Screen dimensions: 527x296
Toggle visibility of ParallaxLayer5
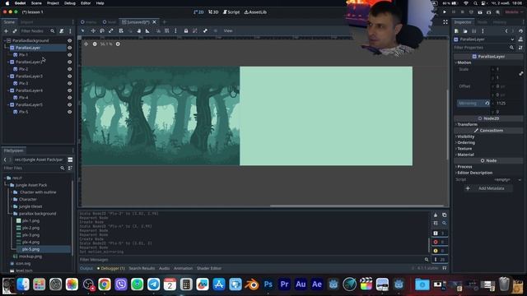69,104
